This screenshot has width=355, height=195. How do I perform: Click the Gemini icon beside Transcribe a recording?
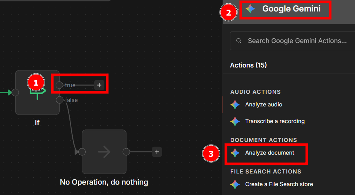(x=235, y=121)
